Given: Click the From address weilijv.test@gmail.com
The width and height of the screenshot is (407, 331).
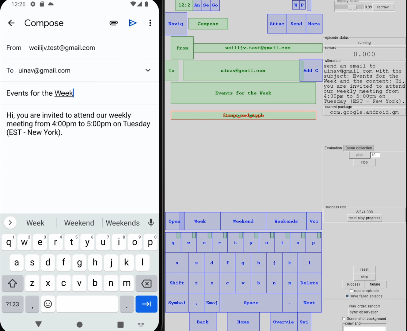Looking at the screenshot, I should [x=62, y=48].
